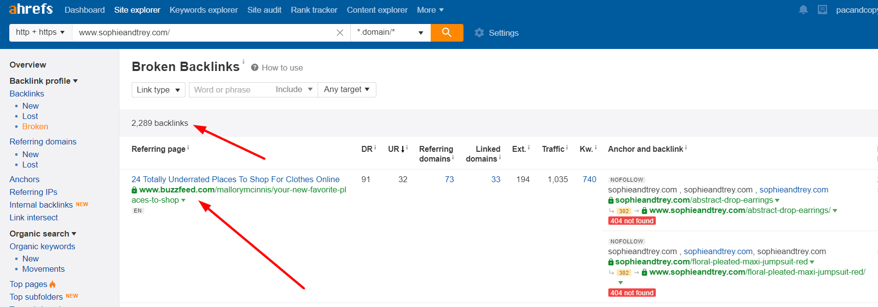878x307 pixels.
Task: Click the Ahrefs logo
Action: click(x=31, y=9)
